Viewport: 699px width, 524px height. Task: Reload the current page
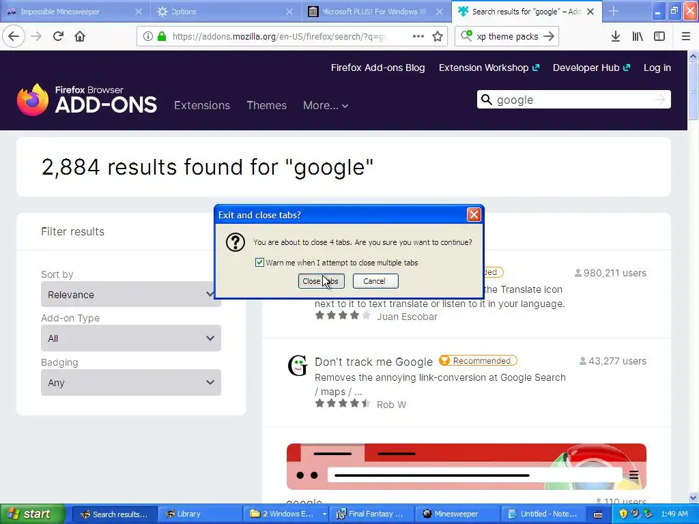point(59,36)
